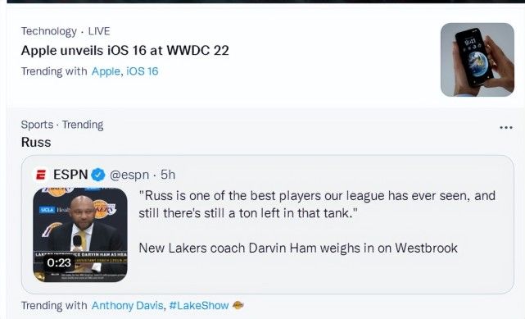525x319 pixels.
Task: Open the Apple trending link
Action: click(106, 71)
